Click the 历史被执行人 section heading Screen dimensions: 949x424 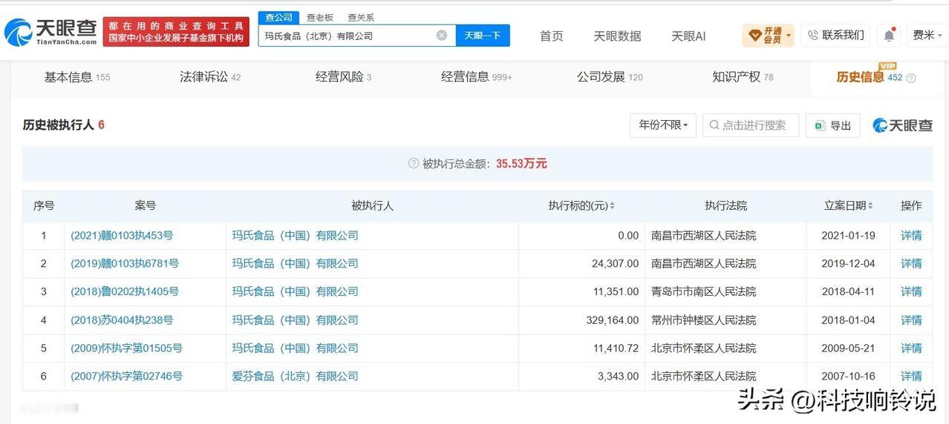[58, 125]
